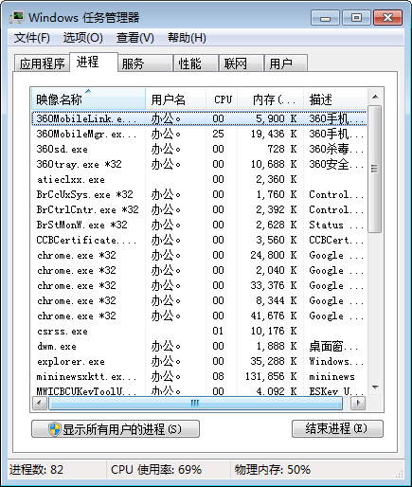The height and width of the screenshot is (487, 412).
Task: Click the 进程数: 82 status entry
Action: click(x=36, y=470)
